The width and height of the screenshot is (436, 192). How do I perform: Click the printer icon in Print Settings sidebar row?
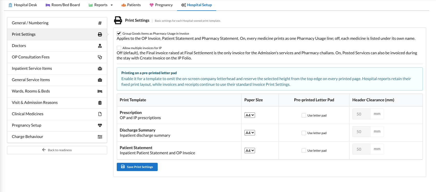(x=100, y=34)
